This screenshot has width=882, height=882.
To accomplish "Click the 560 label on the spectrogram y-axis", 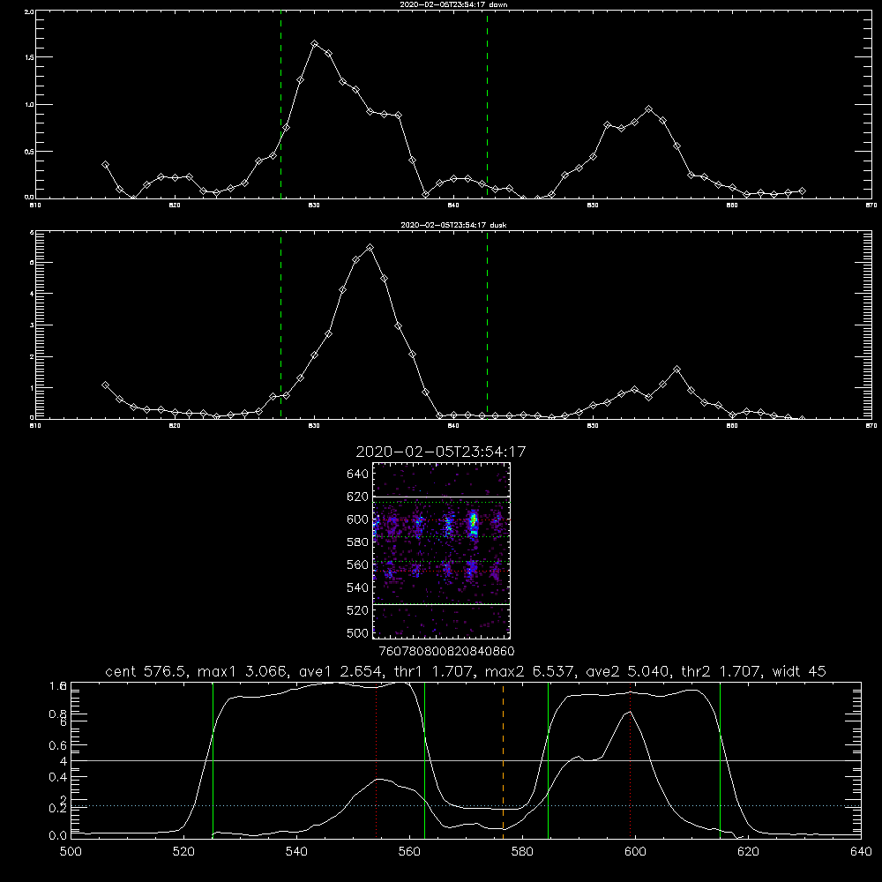I will [357, 564].
